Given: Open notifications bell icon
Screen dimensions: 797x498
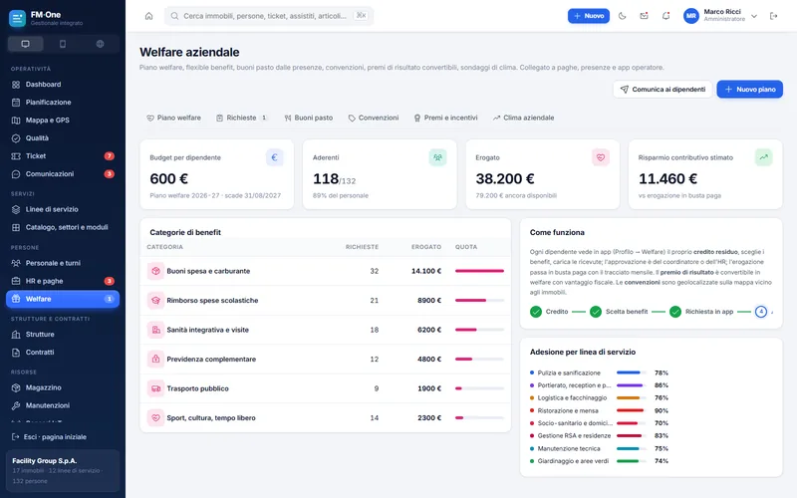Looking at the screenshot, I should [x=665, y=16].
